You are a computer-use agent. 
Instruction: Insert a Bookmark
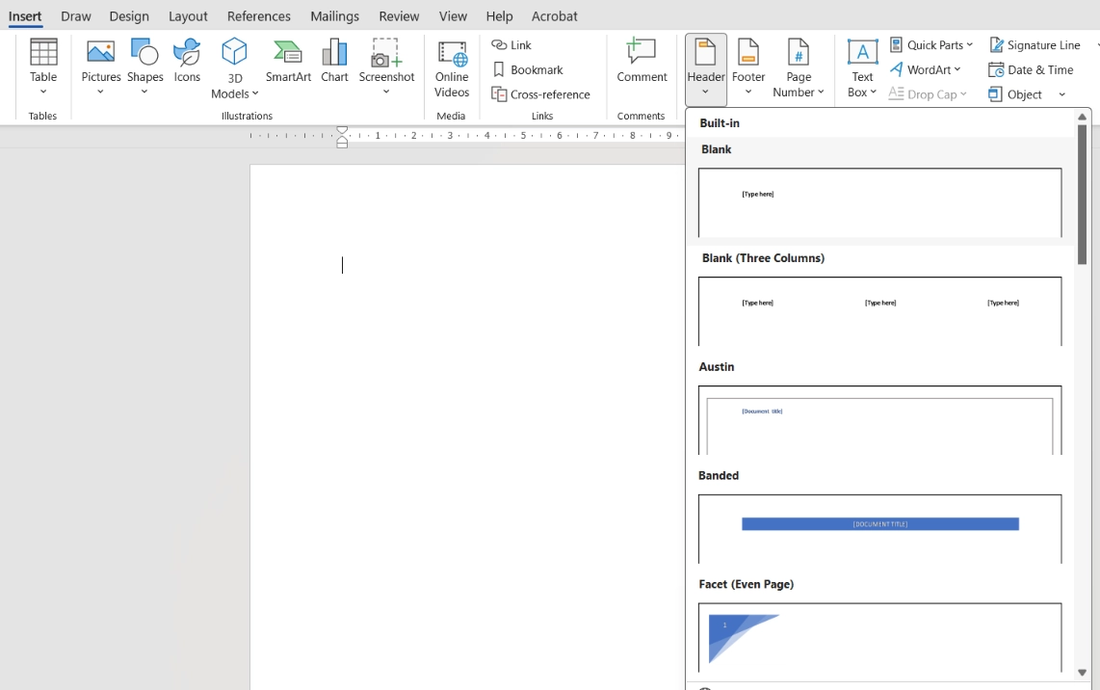528,69
